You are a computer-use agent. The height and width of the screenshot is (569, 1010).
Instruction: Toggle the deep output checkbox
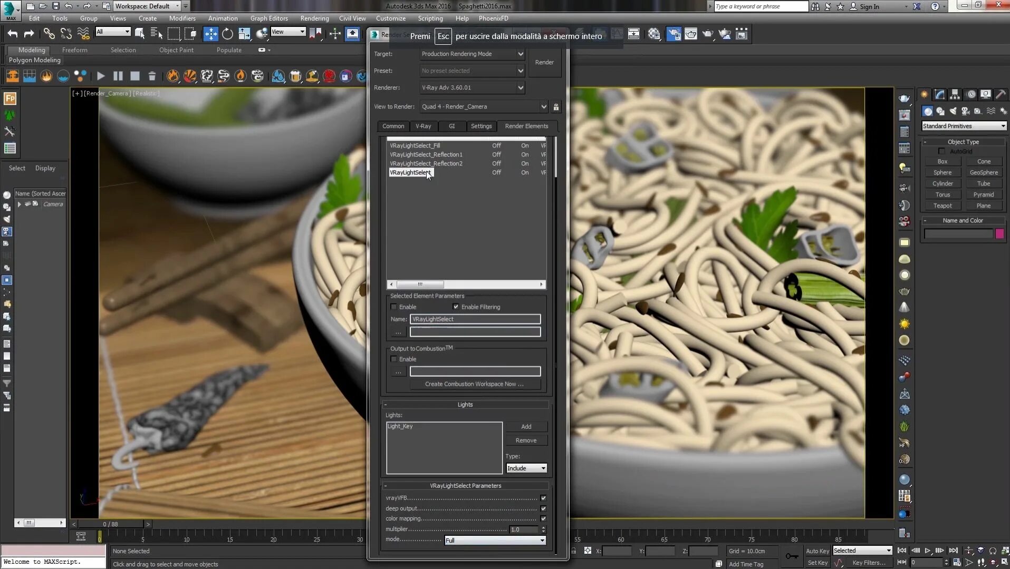pos(543,508)
